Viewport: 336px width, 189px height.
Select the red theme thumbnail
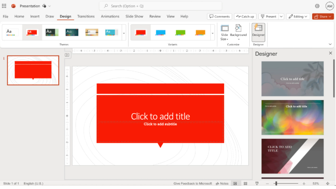(32, 32)
